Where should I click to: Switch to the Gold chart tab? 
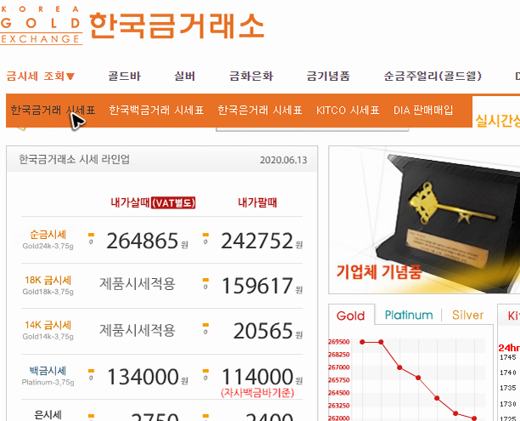tap(351, 316)
